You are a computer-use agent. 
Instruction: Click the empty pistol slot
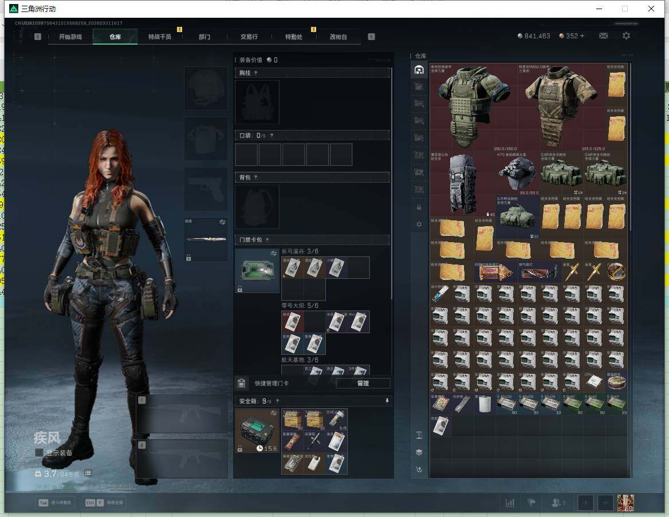tap(206, 189)
